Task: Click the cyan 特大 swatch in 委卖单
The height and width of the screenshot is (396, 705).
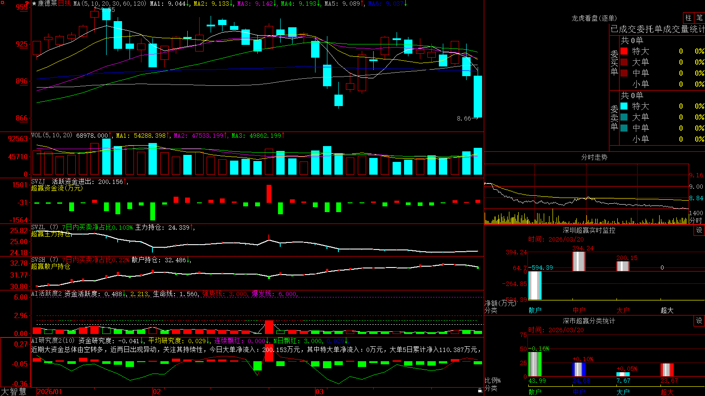Action: [624, 106]
